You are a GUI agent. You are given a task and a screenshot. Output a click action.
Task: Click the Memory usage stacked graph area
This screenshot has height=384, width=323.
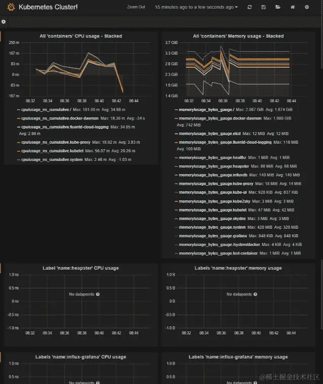pyautogui.click(x=243, y=69)
